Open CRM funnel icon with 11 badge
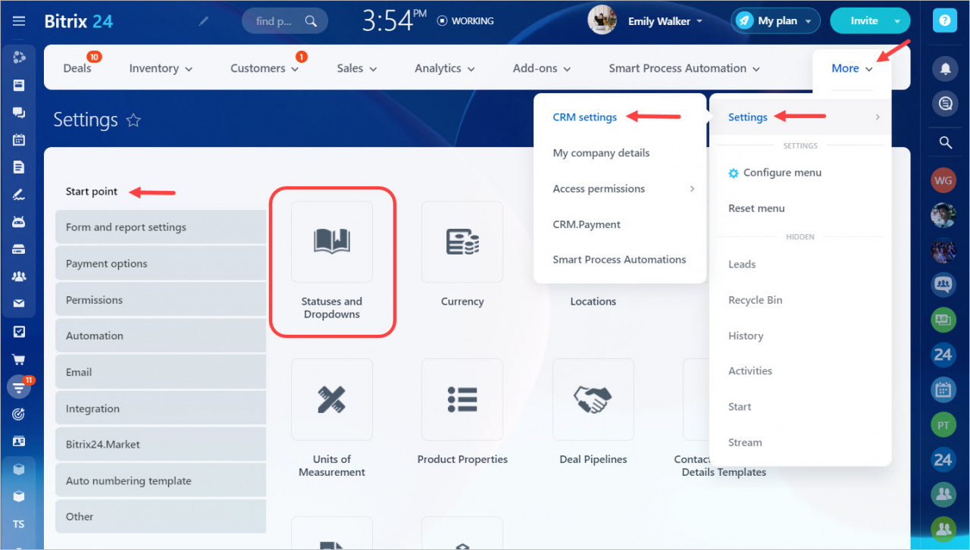 click(x=19, y=387)
